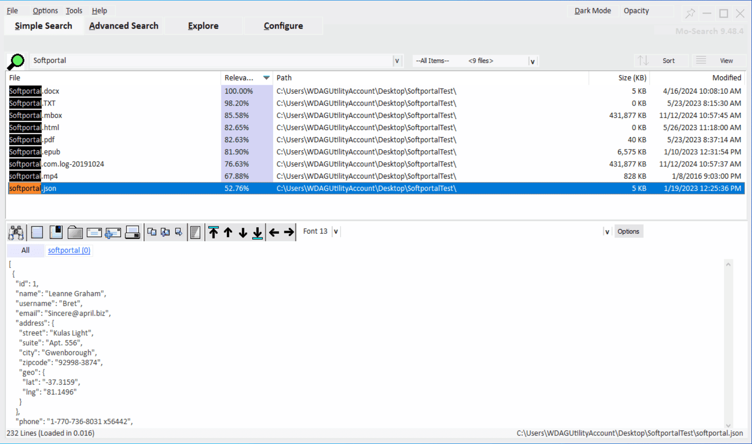Select the softportal.mp4 result row

[376, 176]
